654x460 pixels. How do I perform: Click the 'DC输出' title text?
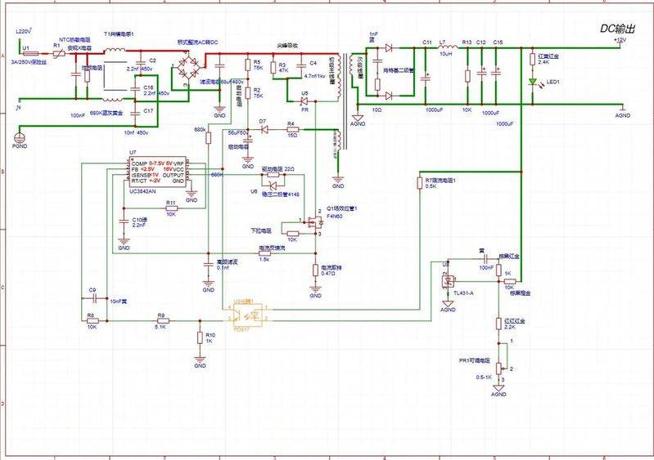[x=618, y=29]
